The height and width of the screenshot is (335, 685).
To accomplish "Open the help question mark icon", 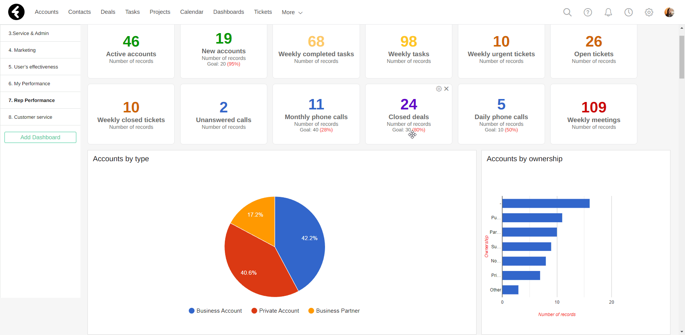I will tap(588, 12).
